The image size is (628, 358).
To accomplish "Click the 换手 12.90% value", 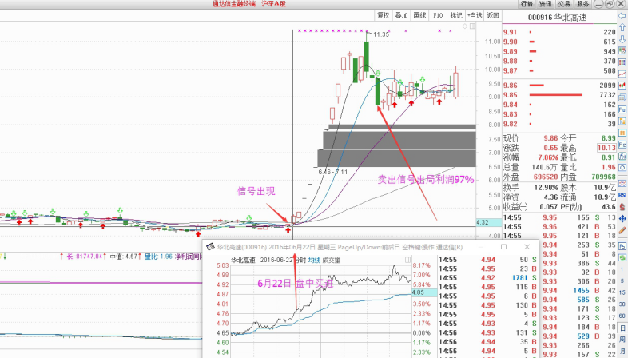I will tap(546, 188).
